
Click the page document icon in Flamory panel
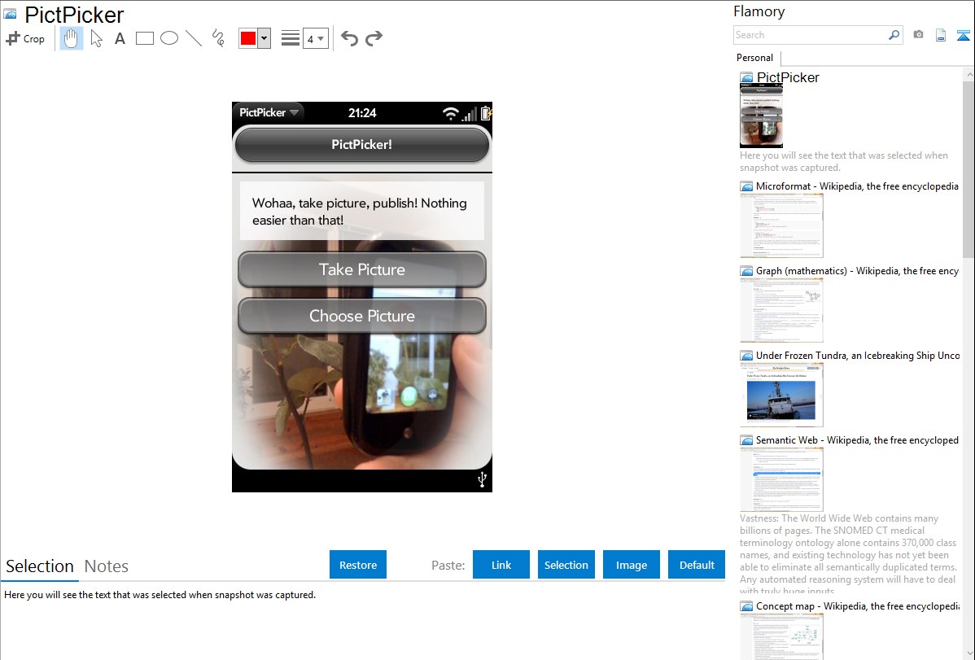941,35
